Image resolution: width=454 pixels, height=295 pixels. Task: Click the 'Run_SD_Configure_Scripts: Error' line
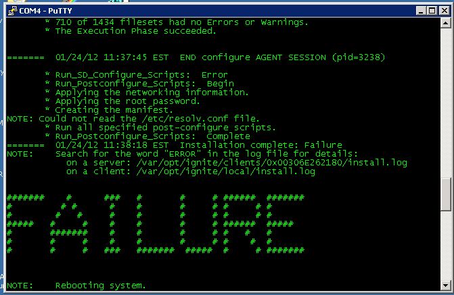point(141,75)
